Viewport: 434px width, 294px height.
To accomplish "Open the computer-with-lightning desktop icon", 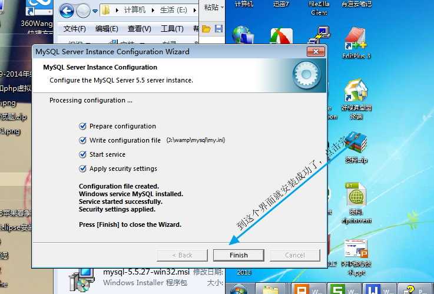I will click(319, 35).
